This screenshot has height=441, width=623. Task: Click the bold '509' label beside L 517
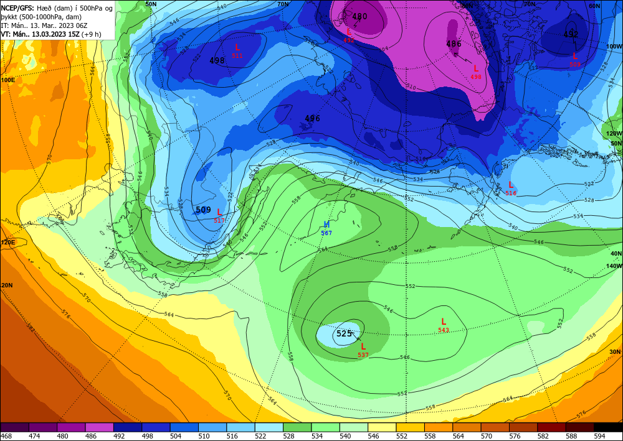tap(204, 210)
